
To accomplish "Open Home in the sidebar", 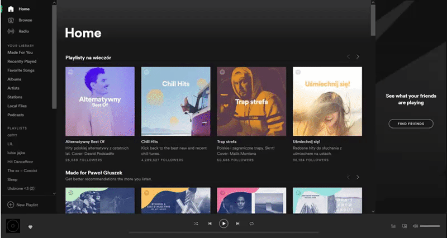I will point(24,9).
